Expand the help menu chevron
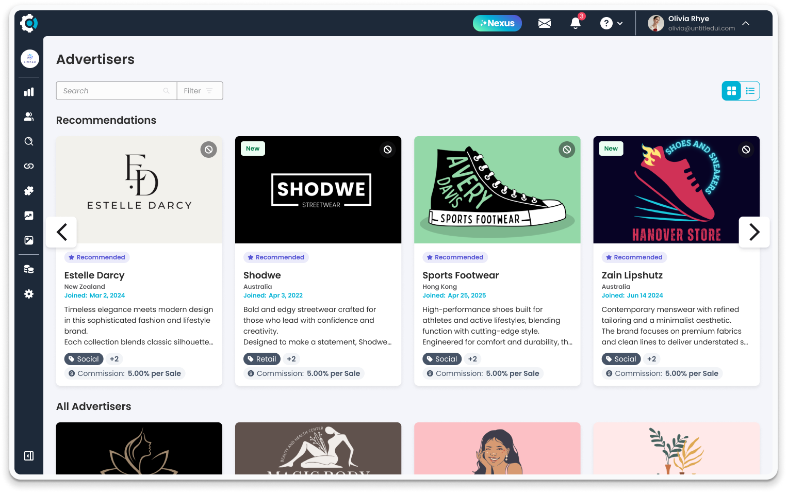Image resolution: width=787 pixels, height=493 pixels. (x=620, y=23)
